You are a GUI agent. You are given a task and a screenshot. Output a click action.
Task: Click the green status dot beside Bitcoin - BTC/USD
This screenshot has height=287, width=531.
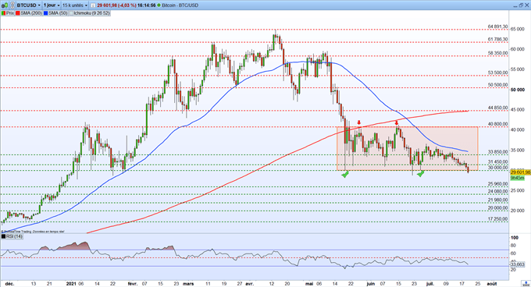tap(159, 5)
